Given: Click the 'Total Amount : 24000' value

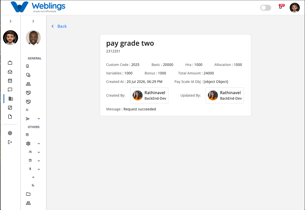Looking at the screenshot, I should click(196, 73).
